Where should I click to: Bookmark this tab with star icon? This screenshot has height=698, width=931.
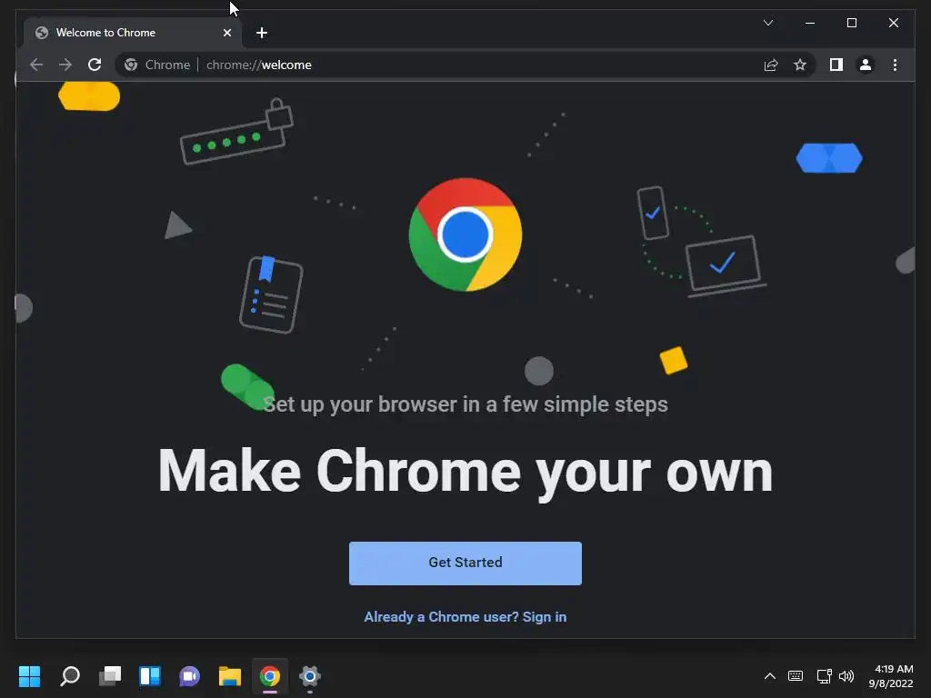(800, 65)
